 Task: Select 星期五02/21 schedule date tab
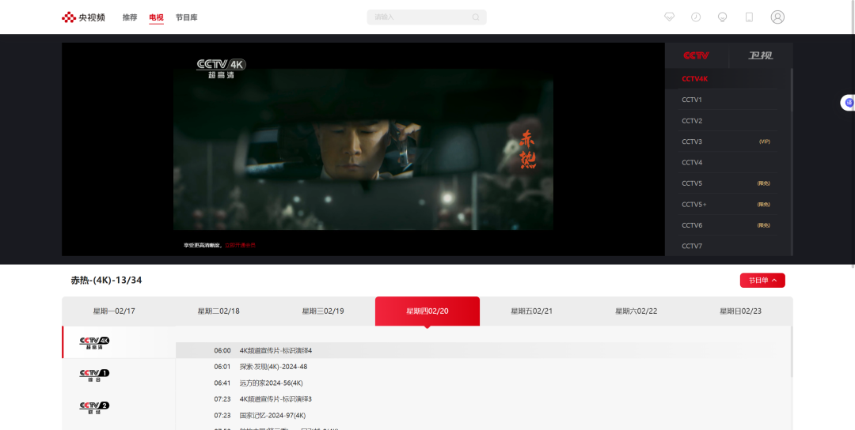pos(531,311)
